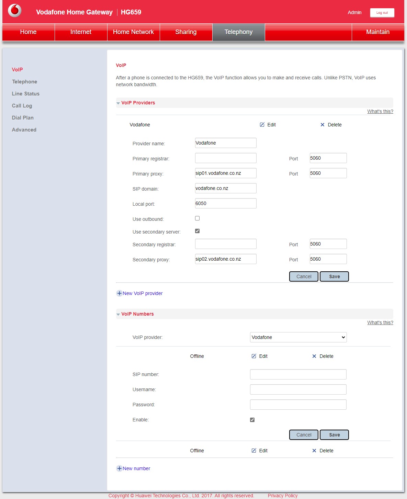This screenshot has width=407, height=499.
Task: Click the SIP domain field
Action: click(226, 188)
